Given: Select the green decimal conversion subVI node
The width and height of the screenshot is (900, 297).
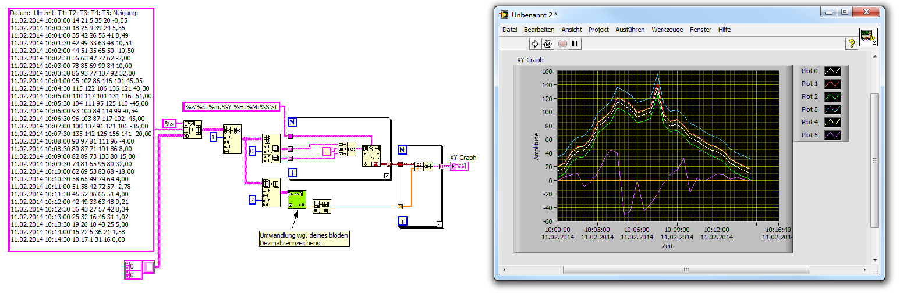Looking at the screenshot, I should (x=296, y=199).
